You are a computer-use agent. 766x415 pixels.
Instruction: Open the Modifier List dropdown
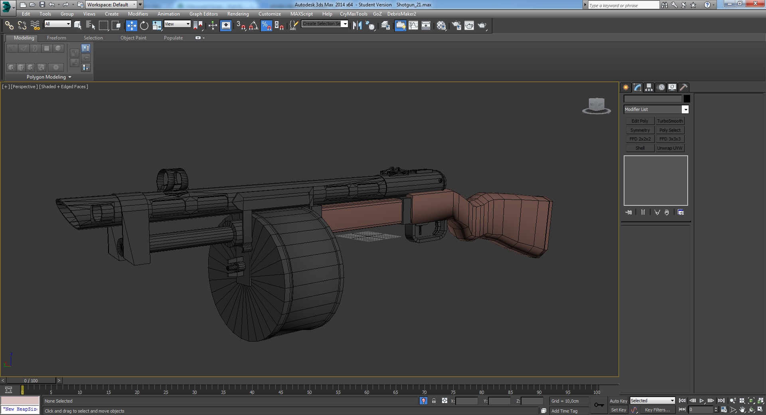(x=656, y=109)
